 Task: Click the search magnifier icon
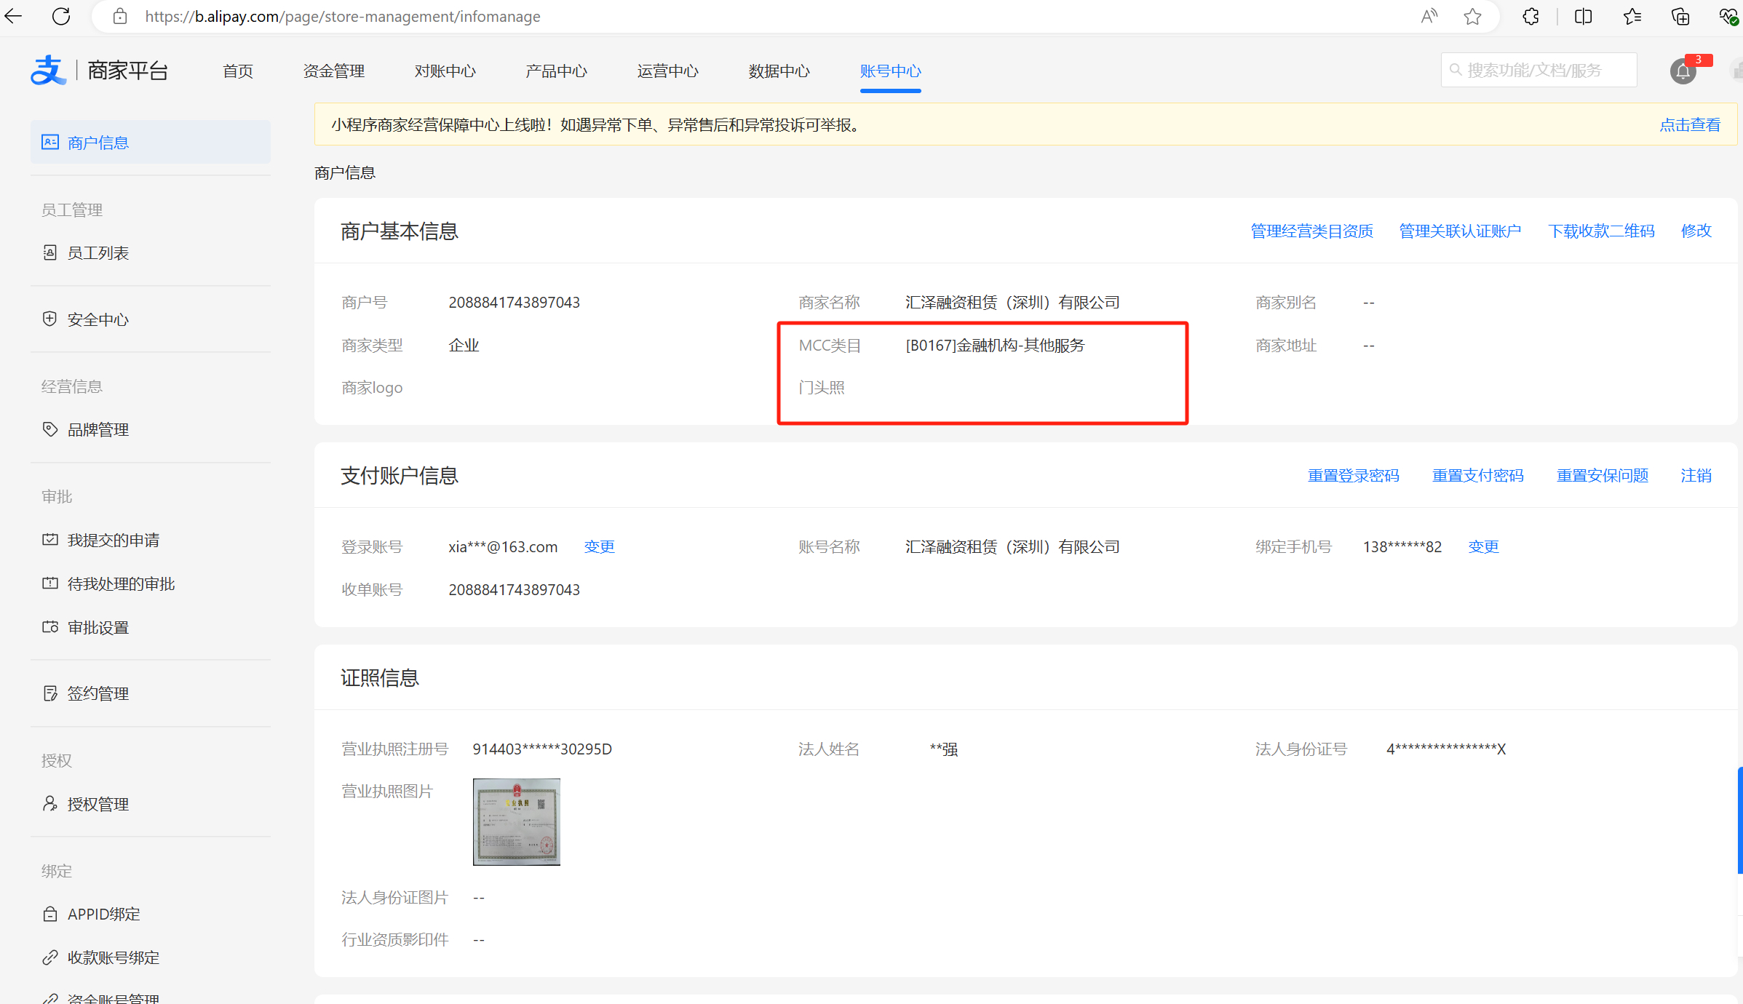(1456, 70)
